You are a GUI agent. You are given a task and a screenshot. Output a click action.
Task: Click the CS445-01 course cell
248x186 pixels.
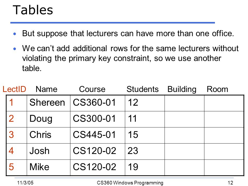pos(98,135)
